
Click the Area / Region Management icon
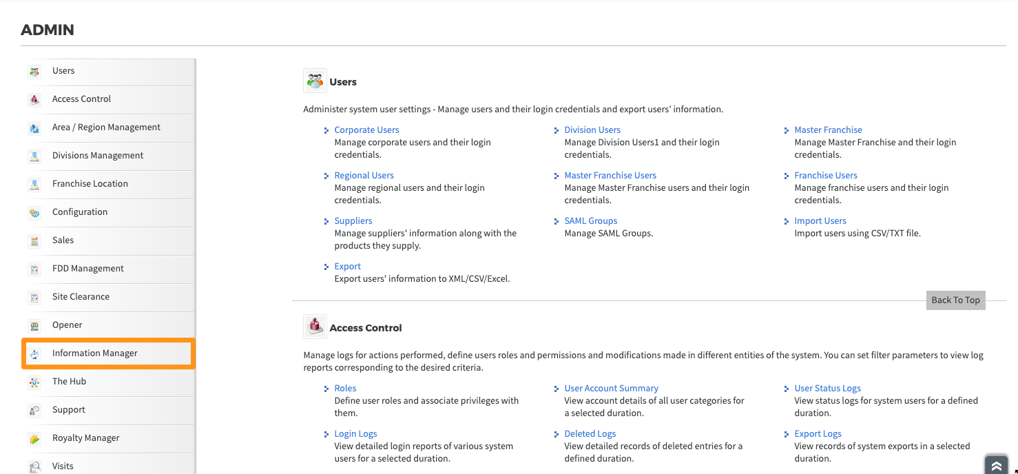[x=34, y=127]
